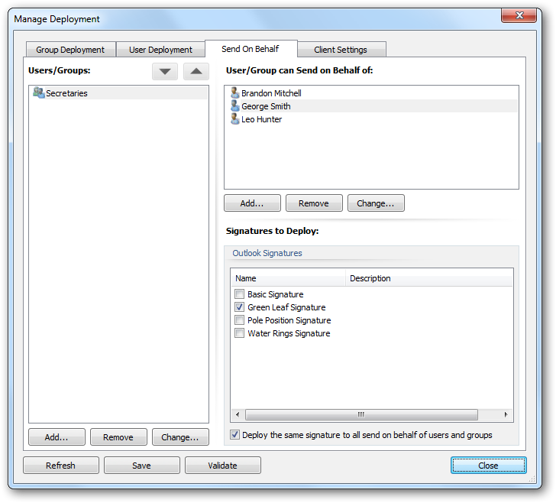Open the Client Settings tab

341,50
